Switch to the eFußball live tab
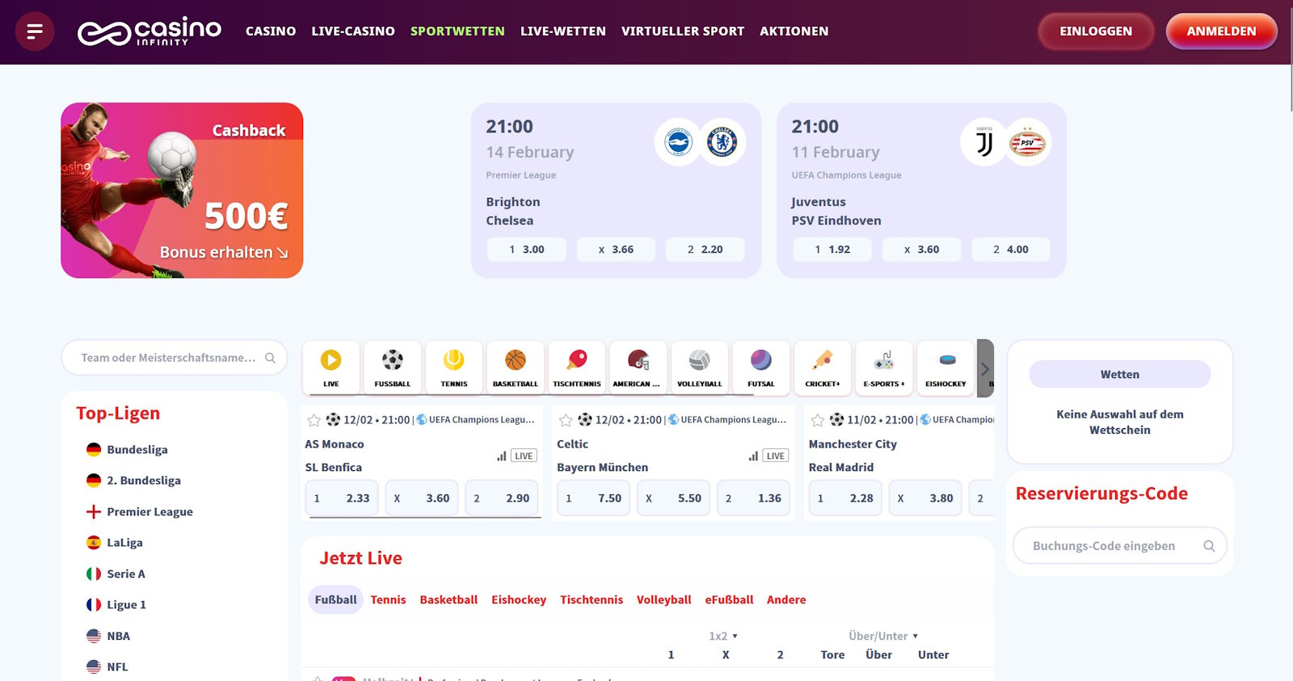The image size is (1293, 681). pyautogui.click(x=729, y=600)
